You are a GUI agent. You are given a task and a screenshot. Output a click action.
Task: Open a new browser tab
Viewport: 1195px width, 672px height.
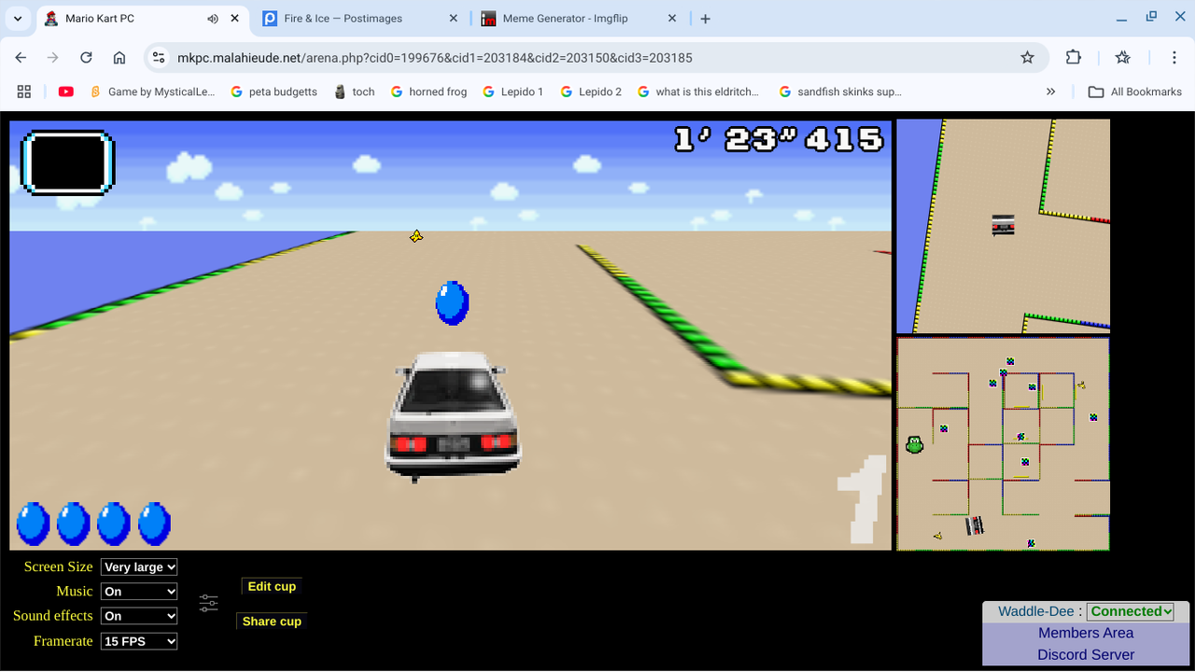(706, 19)
